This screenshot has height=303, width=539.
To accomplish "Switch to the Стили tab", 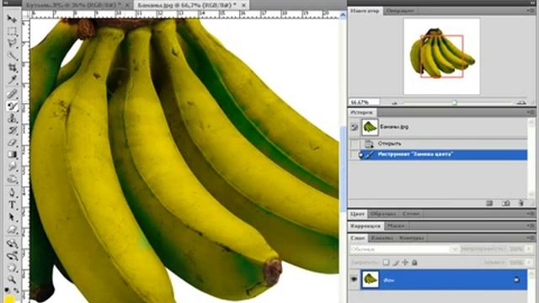I will point(411,214).
